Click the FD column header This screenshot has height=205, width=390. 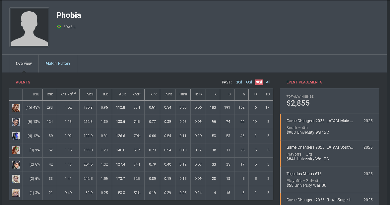268,94
